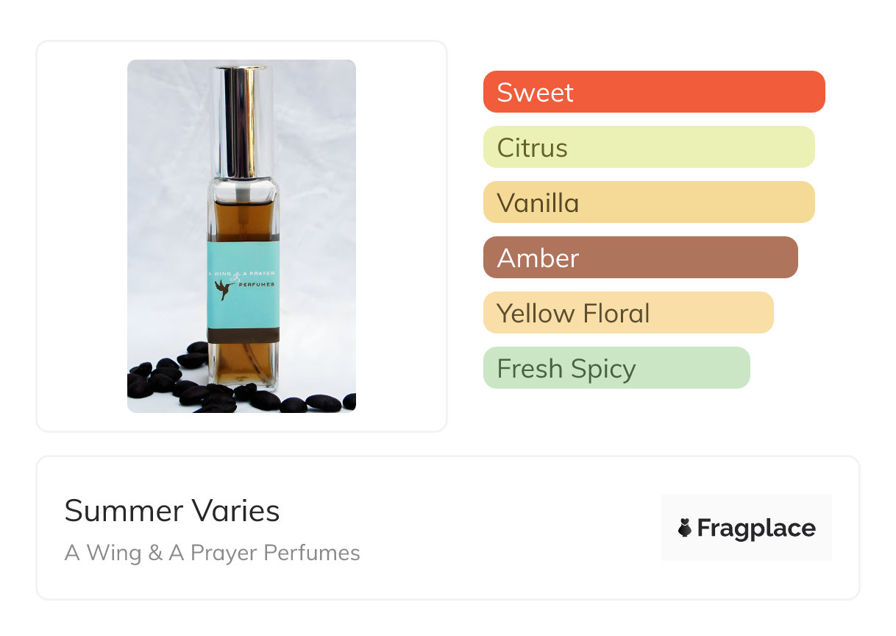Select the Citrus accord bar

(x=649, y=147)
